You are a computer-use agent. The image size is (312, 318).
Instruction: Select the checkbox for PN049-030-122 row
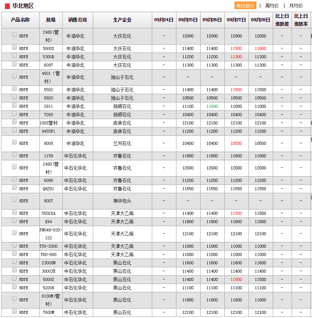pos(14,233)
